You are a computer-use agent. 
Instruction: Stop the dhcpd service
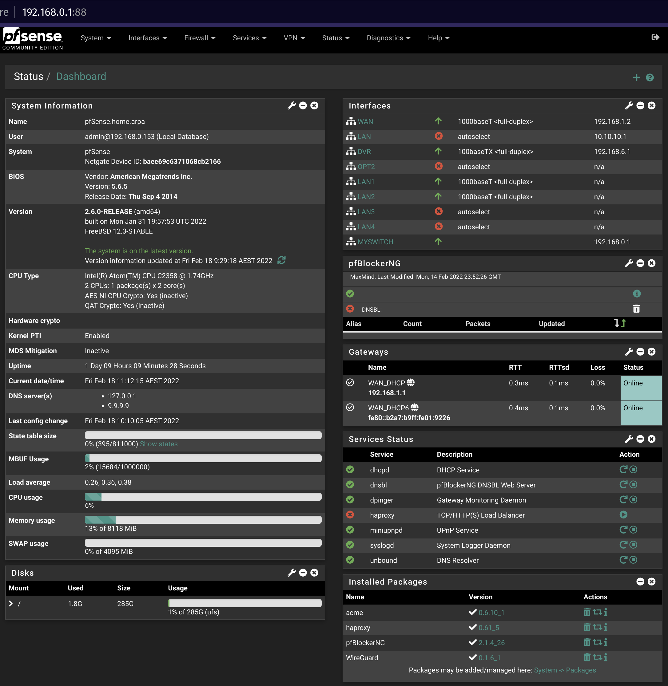633,469
